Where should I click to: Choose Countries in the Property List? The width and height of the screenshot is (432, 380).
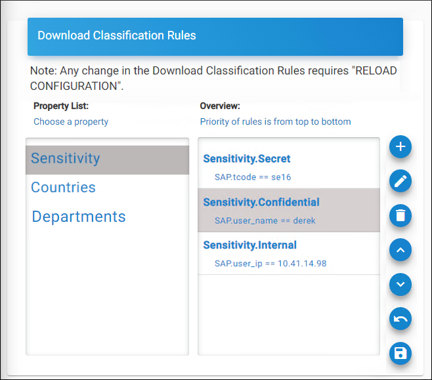pyautogui.click(x=63, y=188)
